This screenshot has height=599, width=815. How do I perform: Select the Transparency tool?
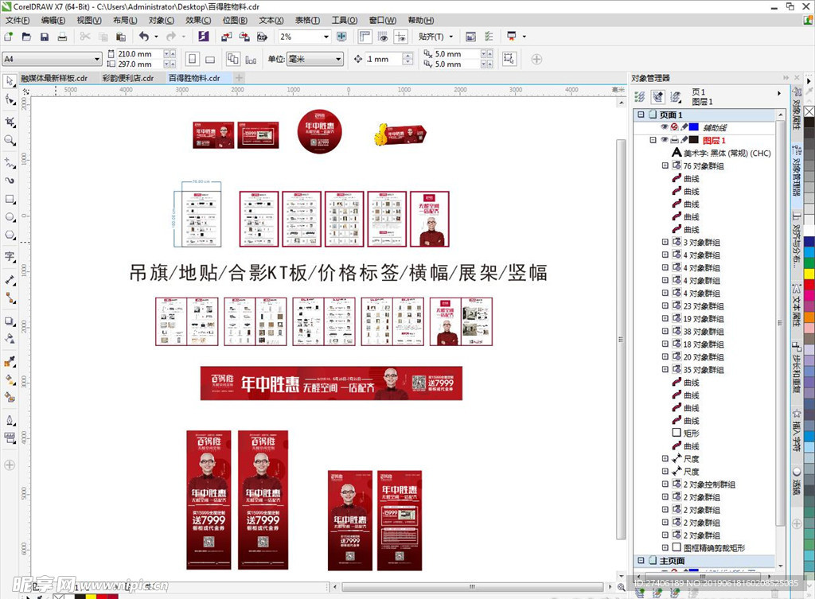(10, 339)
